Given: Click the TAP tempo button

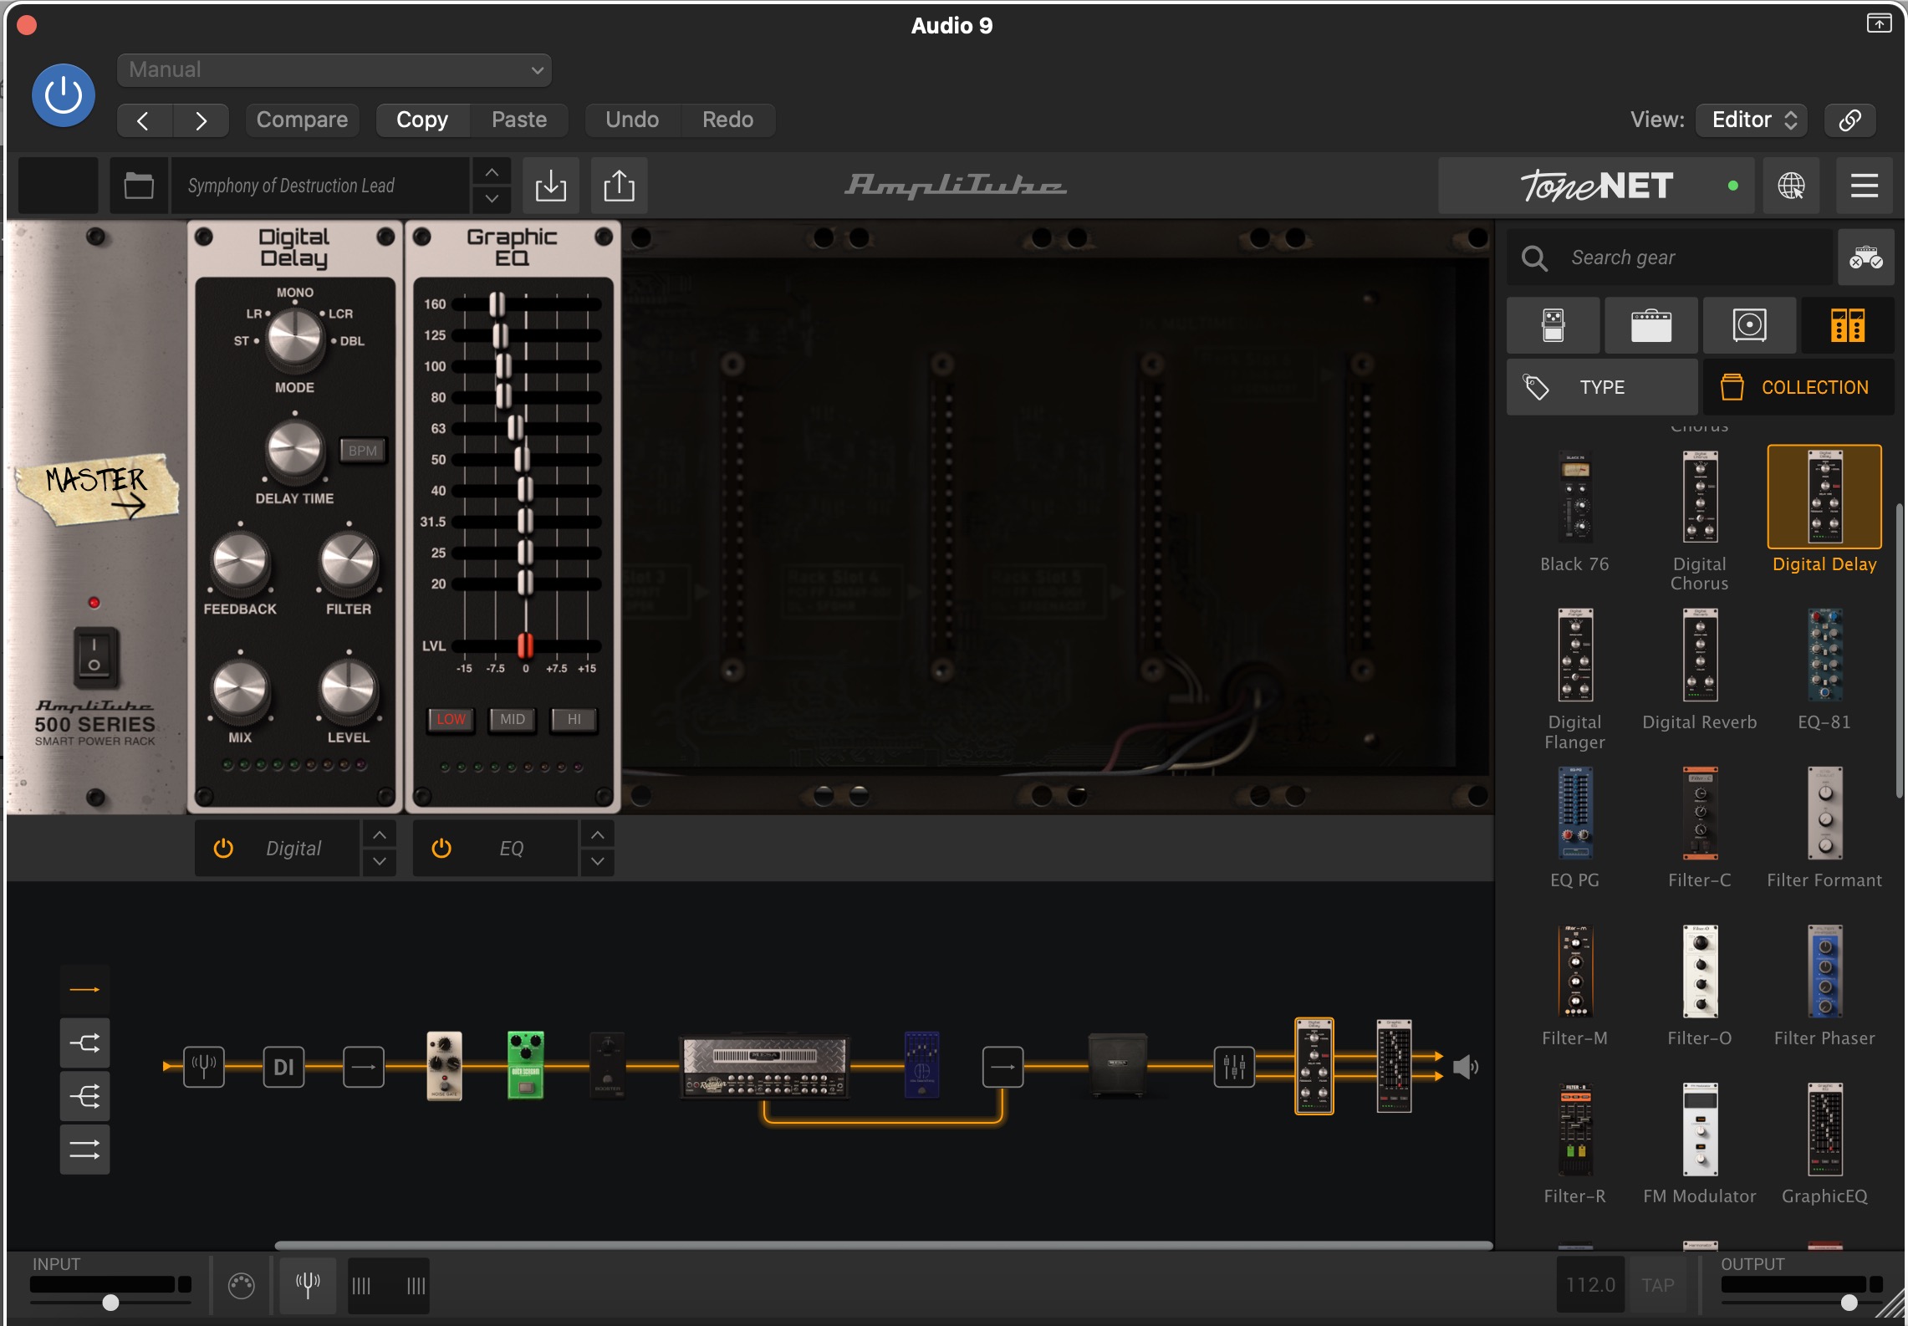Looking at the screenshot, I should pos(1658,1285).
